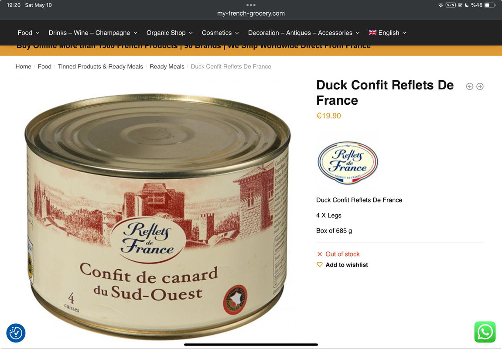Open Decoration – Antiques – Accessories menu
Screen dimensions: 502x349
pyautogui.click(x=304, y=33)
